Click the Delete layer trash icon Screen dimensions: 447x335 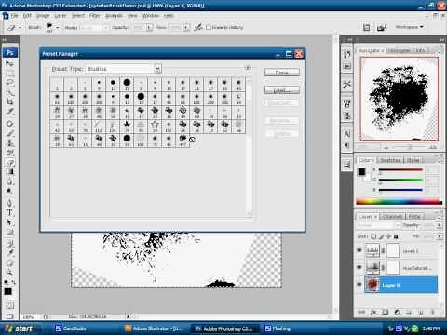[x=433, y=312]
